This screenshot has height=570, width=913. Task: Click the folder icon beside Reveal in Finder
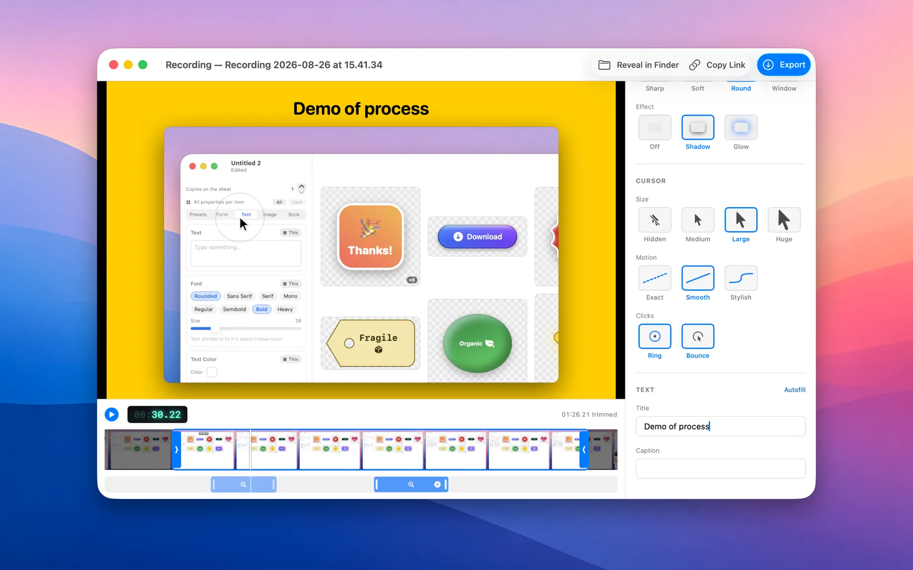click(x=604, y=65)
